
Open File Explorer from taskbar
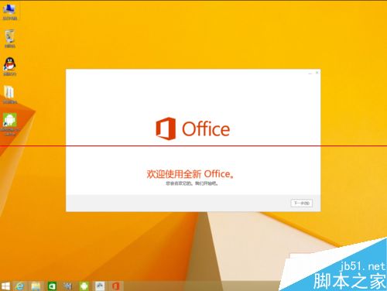pyautogui.click(x=36, y=286)
